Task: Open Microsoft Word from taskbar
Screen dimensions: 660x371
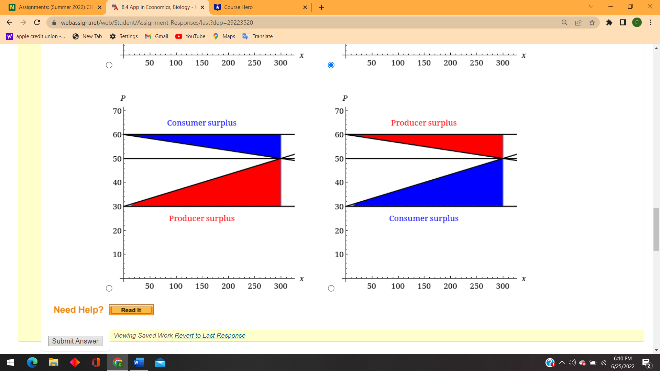Action: point(139,362)
